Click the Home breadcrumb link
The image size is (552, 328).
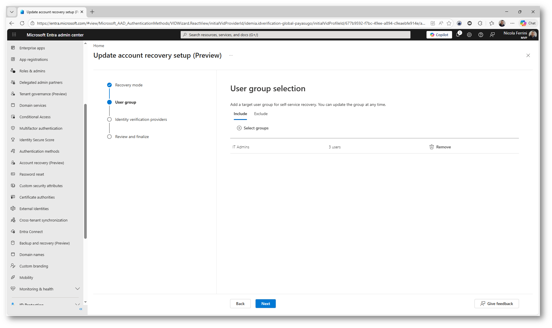click(x=99, y=46)
